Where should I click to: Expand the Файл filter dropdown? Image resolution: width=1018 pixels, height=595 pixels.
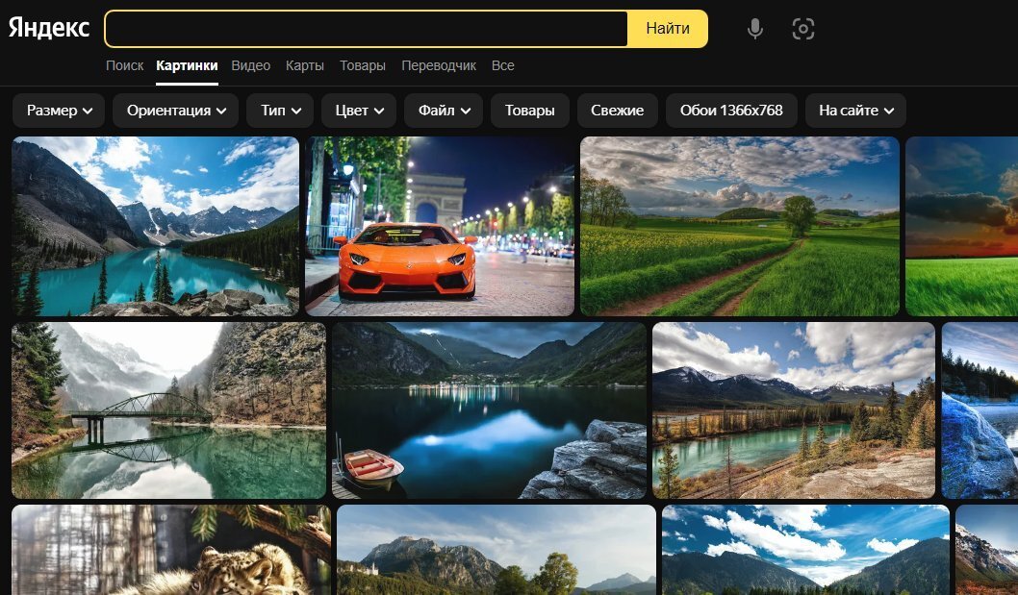coord(444,111)
